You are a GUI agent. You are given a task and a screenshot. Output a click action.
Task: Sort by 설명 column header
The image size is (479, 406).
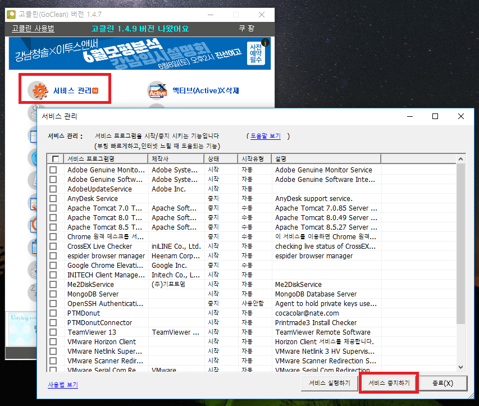[x=326, y=159]
